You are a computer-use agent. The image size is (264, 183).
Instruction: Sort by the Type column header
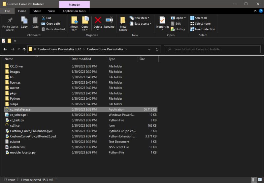coord(122,59)
